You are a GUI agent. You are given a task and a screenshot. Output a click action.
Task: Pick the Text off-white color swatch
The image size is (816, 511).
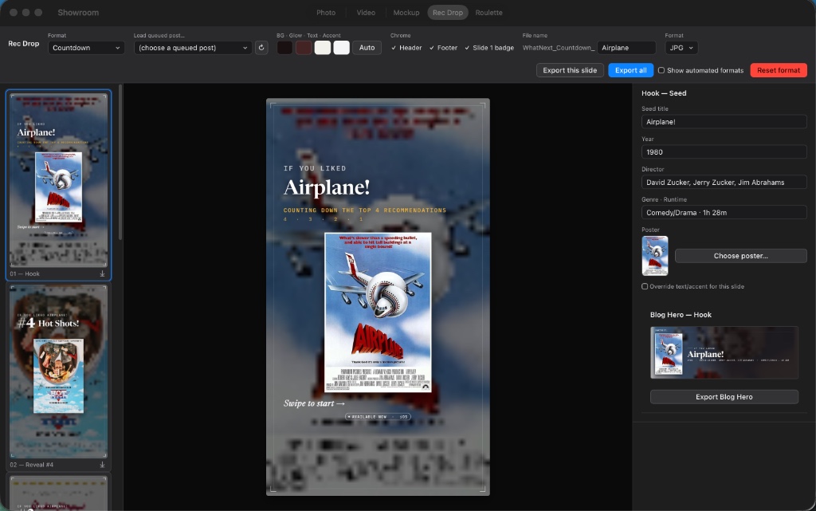(323, 47)
